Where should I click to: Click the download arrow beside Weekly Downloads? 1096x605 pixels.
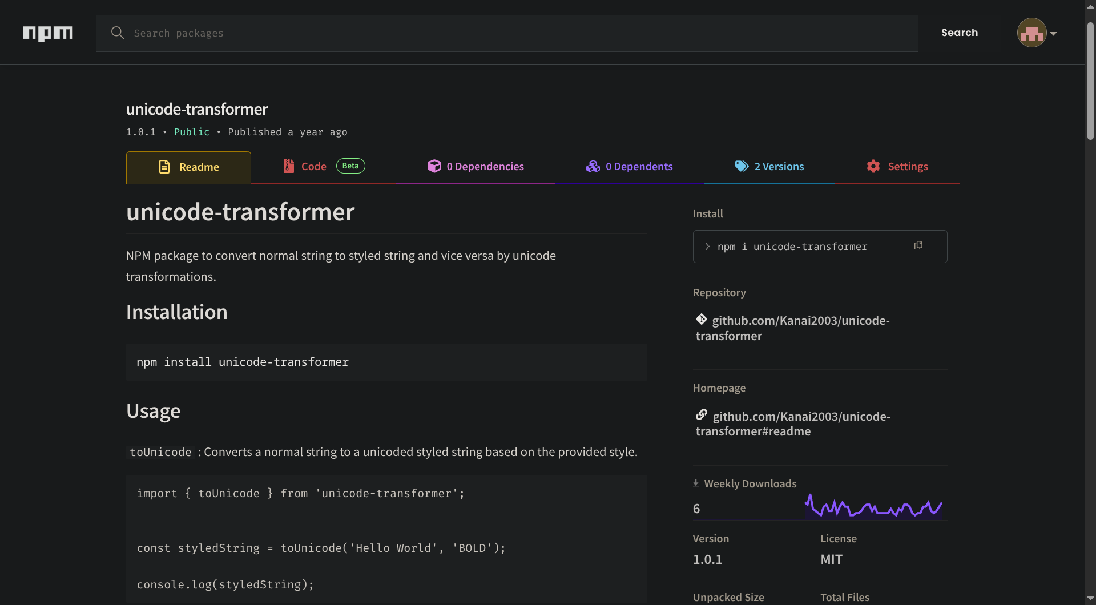tap(696, 483)
